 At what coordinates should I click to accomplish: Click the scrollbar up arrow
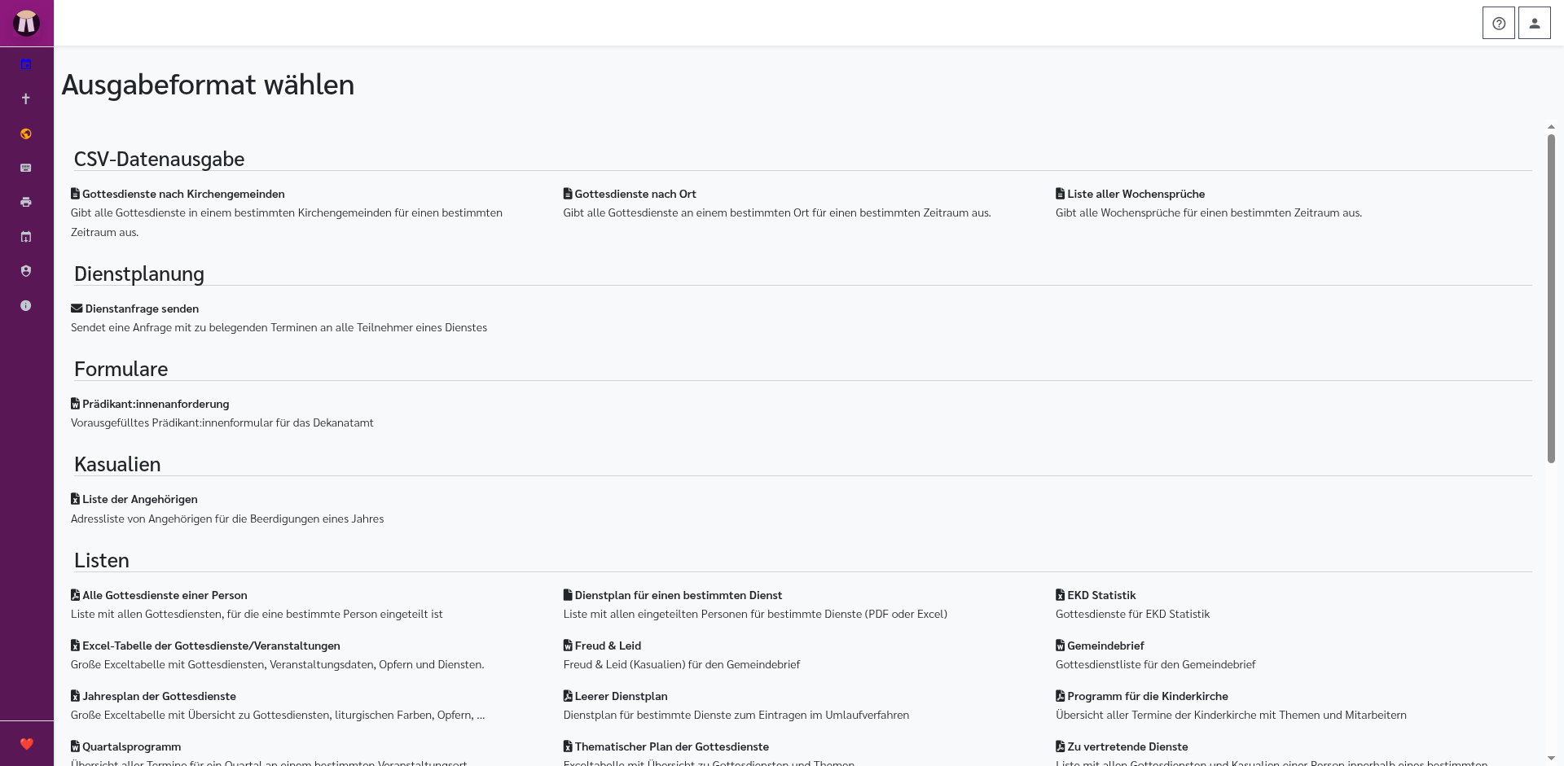coord(1551,127)
